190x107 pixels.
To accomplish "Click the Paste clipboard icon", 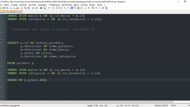I will [x=28, y=8].
